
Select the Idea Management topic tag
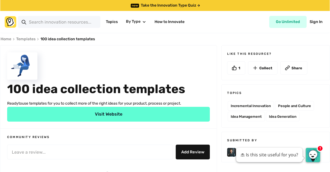[246, 116]
